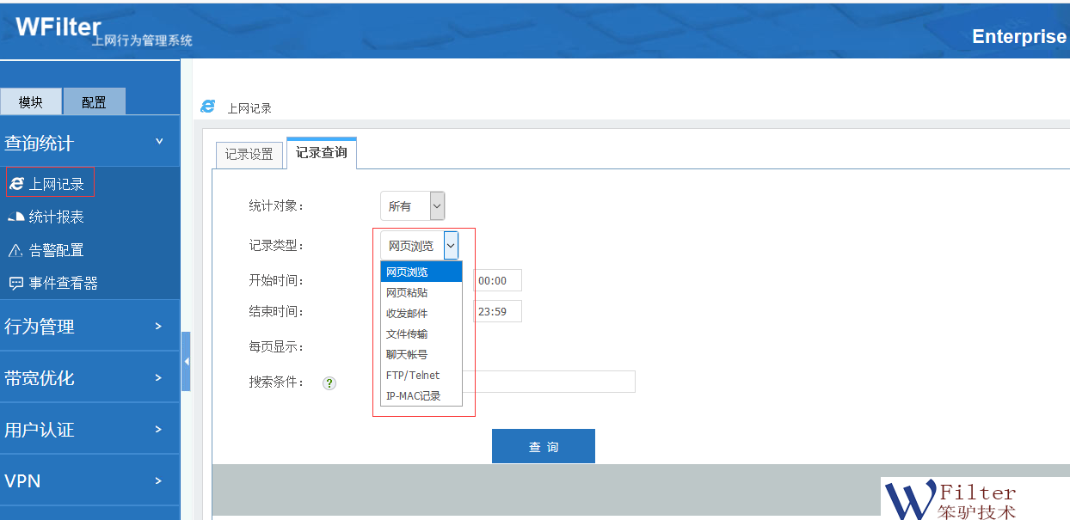Image resolution: width=1070 pixels, height=520 pixels.
Task: Switch to the 配置 tab in sidebar
Action: tap(94, 102)
